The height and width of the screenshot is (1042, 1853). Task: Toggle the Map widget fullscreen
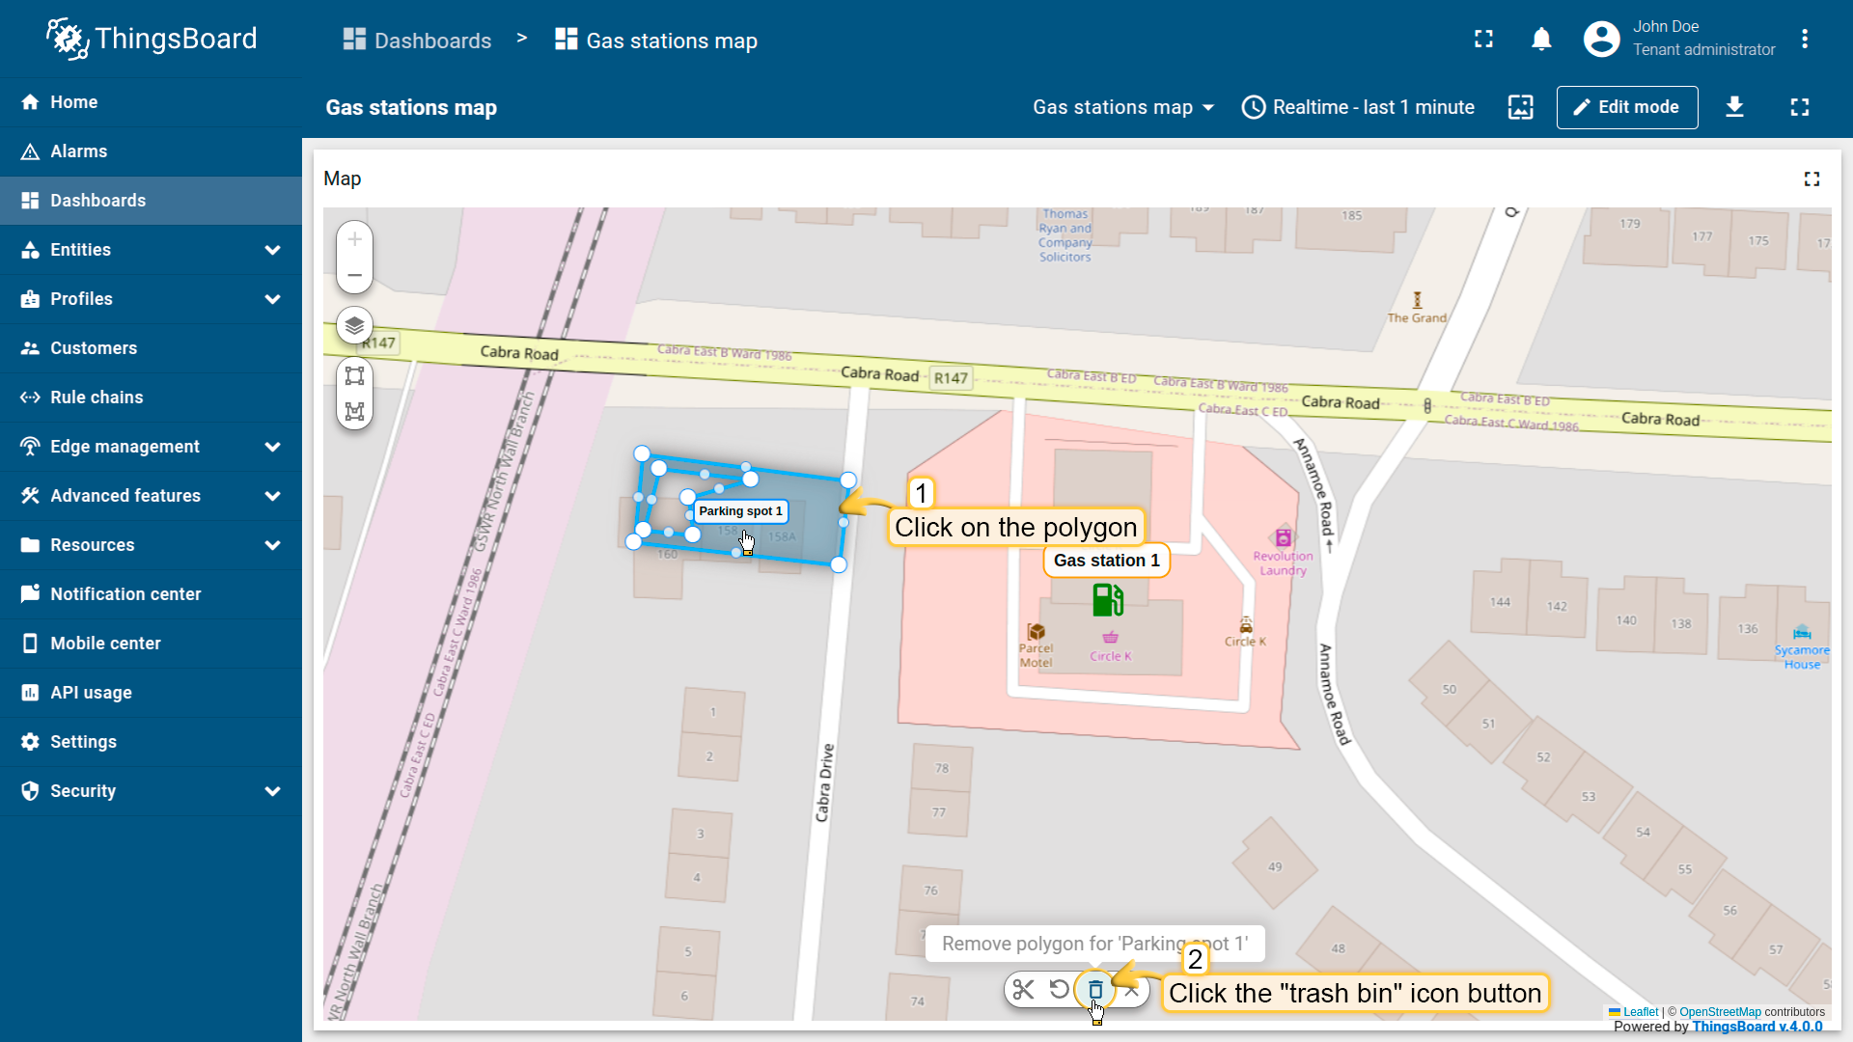pyautogui.click(x=1812, y=179)
